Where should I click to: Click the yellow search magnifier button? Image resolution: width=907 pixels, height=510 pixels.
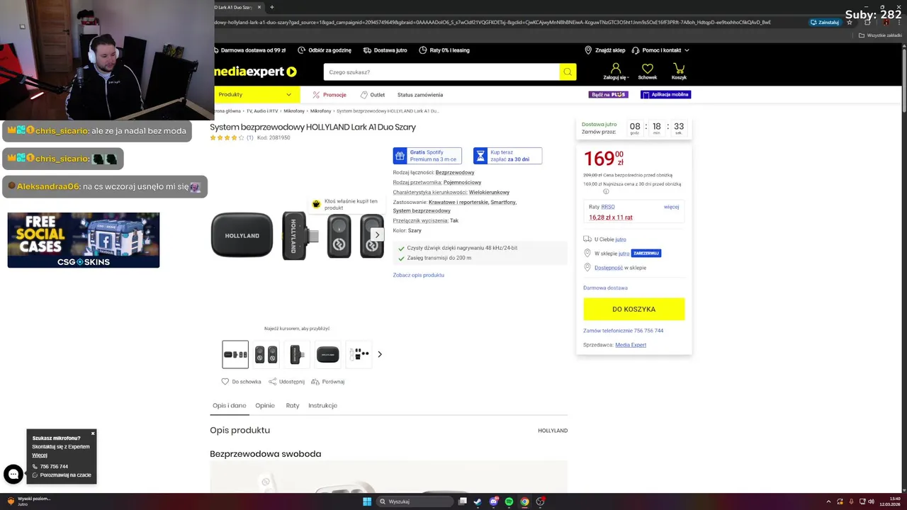568,72
